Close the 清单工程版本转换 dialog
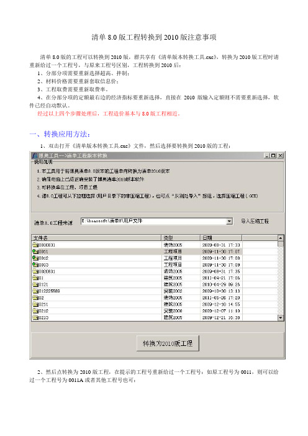308x436 pixels. pos(281,156)
